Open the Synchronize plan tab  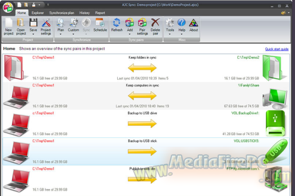(x=62, y=13)
